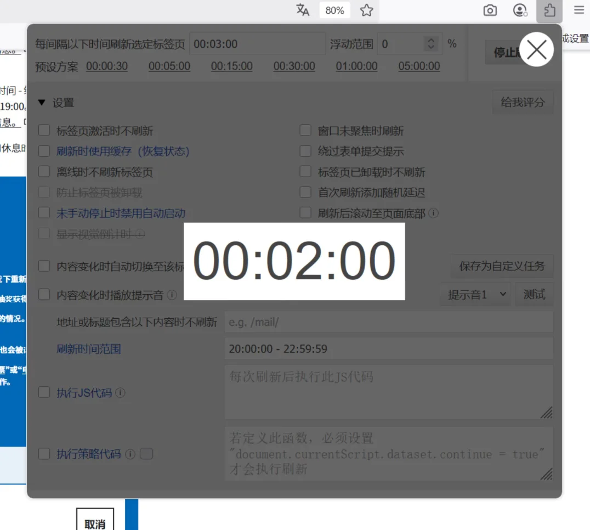This screenshot has height=530, width=590.
Task: Select the 00:05:00 preset link
Action: [x=169, y=66]
